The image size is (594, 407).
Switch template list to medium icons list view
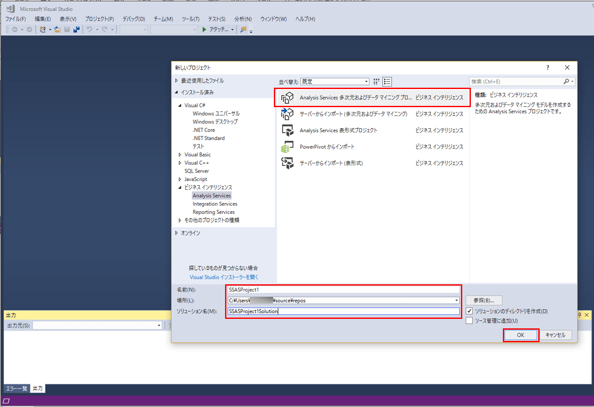pyautogui.click(x=387, y=81)
